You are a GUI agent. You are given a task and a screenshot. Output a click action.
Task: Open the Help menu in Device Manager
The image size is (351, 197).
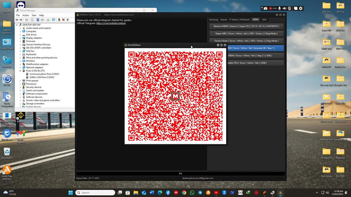tap(41, 15)
